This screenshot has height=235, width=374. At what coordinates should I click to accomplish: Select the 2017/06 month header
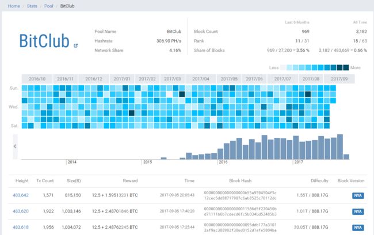[254, 79]
